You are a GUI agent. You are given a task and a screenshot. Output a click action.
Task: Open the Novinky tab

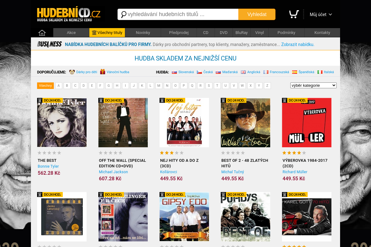[x=143, y=33]
